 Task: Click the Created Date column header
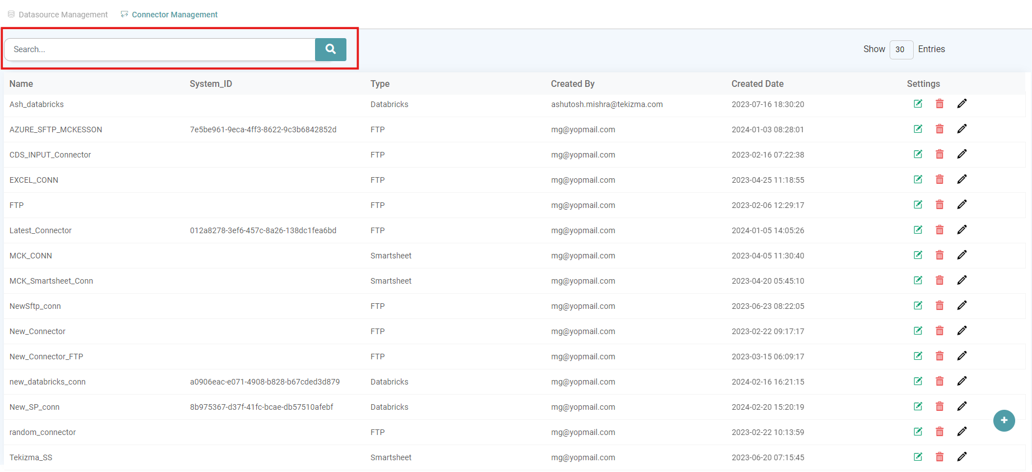tap(757, 84)
